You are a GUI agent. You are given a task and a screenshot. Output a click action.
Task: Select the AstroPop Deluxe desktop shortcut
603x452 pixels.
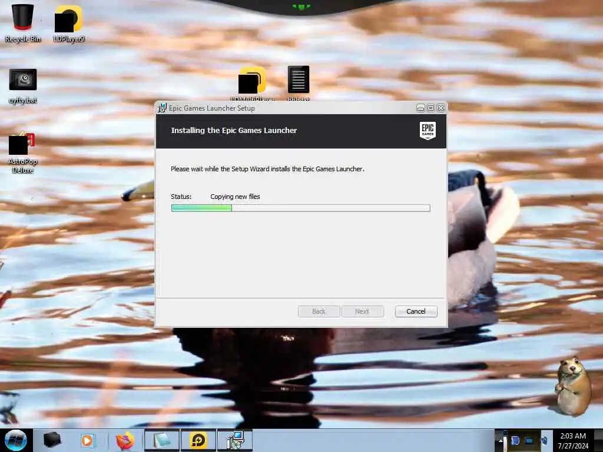[23, 153]
